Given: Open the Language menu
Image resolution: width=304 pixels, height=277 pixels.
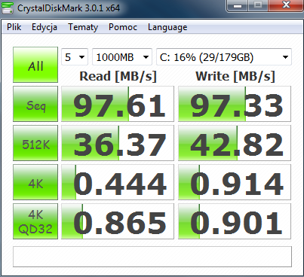Looking at the screenshot, I should pyautogui.click(x=167, y=27).
